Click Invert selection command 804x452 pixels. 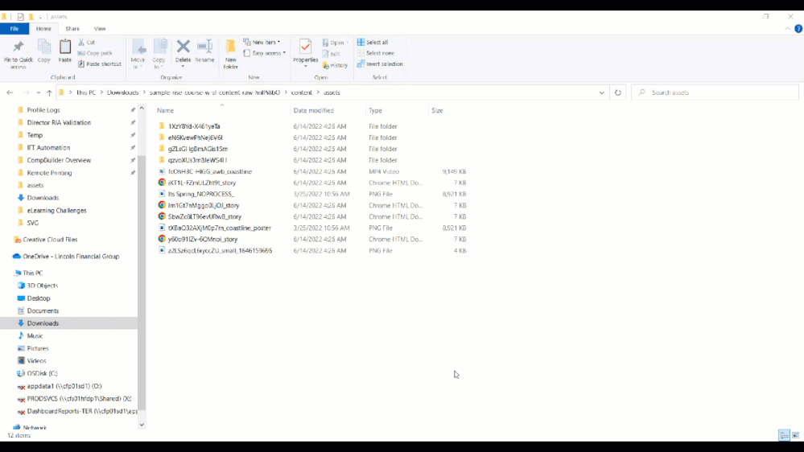(x=380, y=64)
